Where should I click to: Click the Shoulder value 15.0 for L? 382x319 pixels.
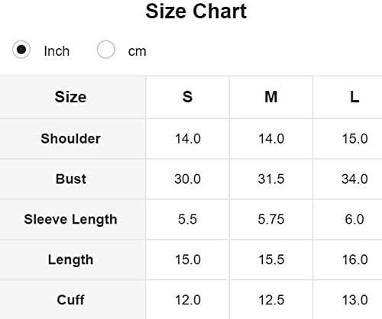[x=354, y=139]
